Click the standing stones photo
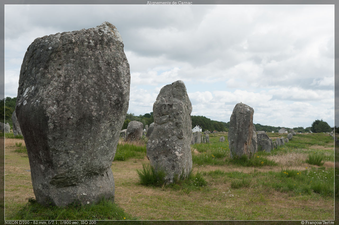339x225 pixels. 169,112
